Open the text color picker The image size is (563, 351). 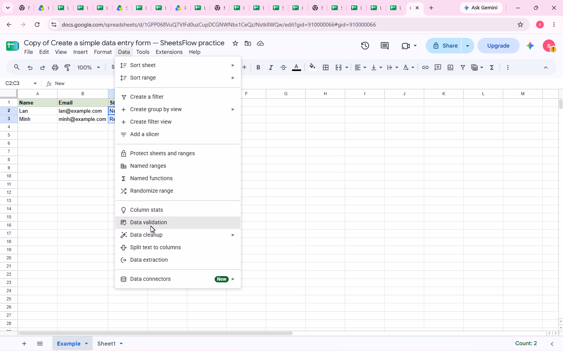pyautogui.click(x=297, y=67)
